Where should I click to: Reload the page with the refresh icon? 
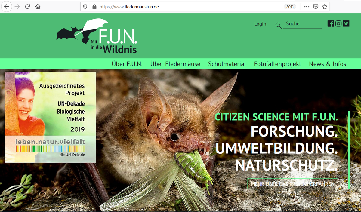(27, 7)
